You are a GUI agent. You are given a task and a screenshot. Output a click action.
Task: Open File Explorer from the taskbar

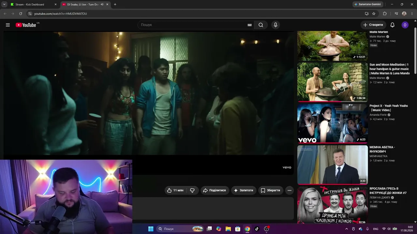[x=228, y=229]
